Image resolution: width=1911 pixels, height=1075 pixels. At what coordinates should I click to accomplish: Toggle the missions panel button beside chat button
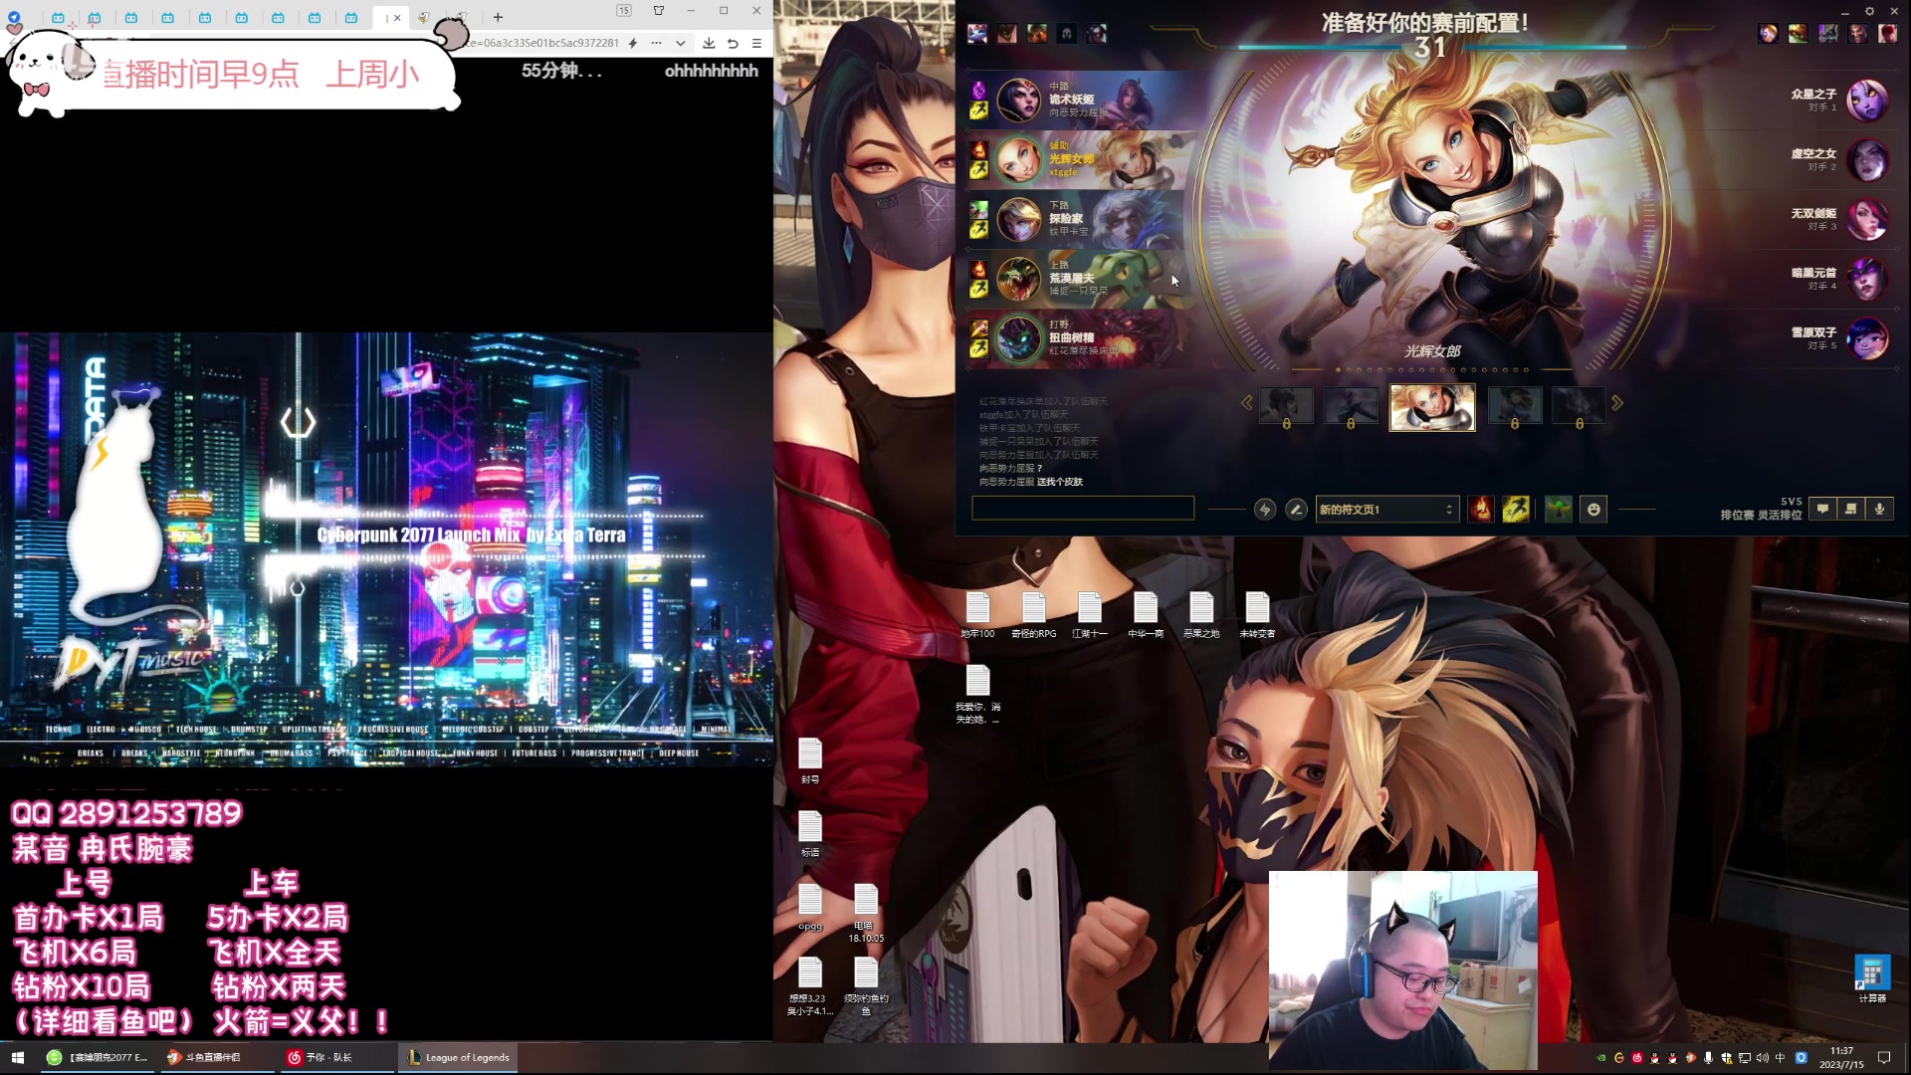[x=1851, y=509]
